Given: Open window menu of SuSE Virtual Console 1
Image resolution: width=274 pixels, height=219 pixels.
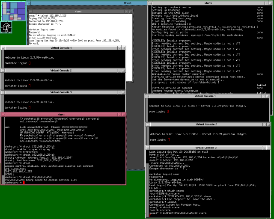Looking at the screenshot, I should pos(147,96).
